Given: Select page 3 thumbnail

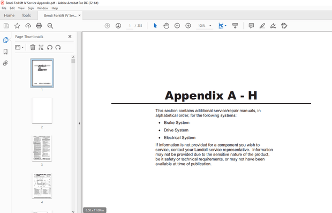Looking at the screenshot, I should tap(42, 148).
